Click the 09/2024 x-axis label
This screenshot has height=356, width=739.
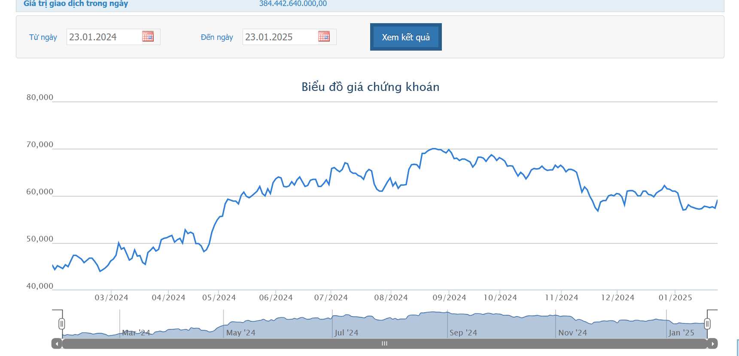click(x=449, y=298)
